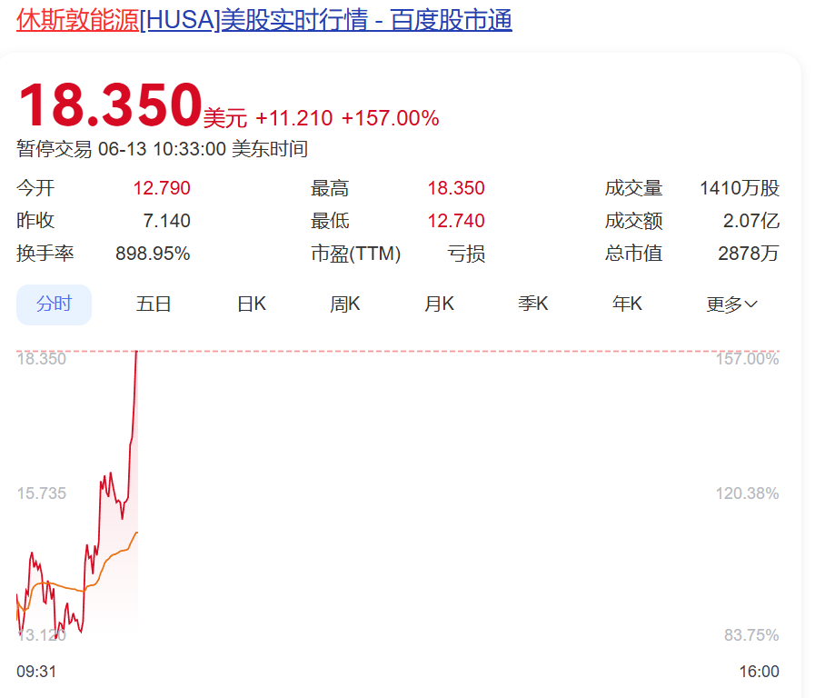
Task: Switch to the 季K chart tab
Action: tap(533, 304)
